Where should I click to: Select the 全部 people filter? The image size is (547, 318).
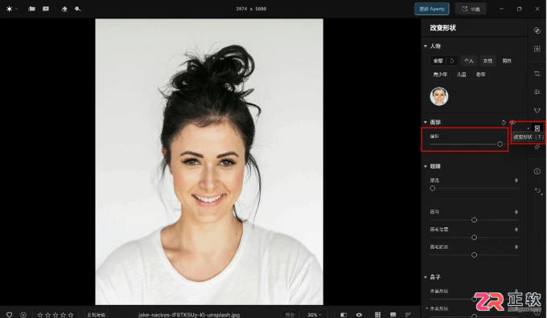click(438, 61)
